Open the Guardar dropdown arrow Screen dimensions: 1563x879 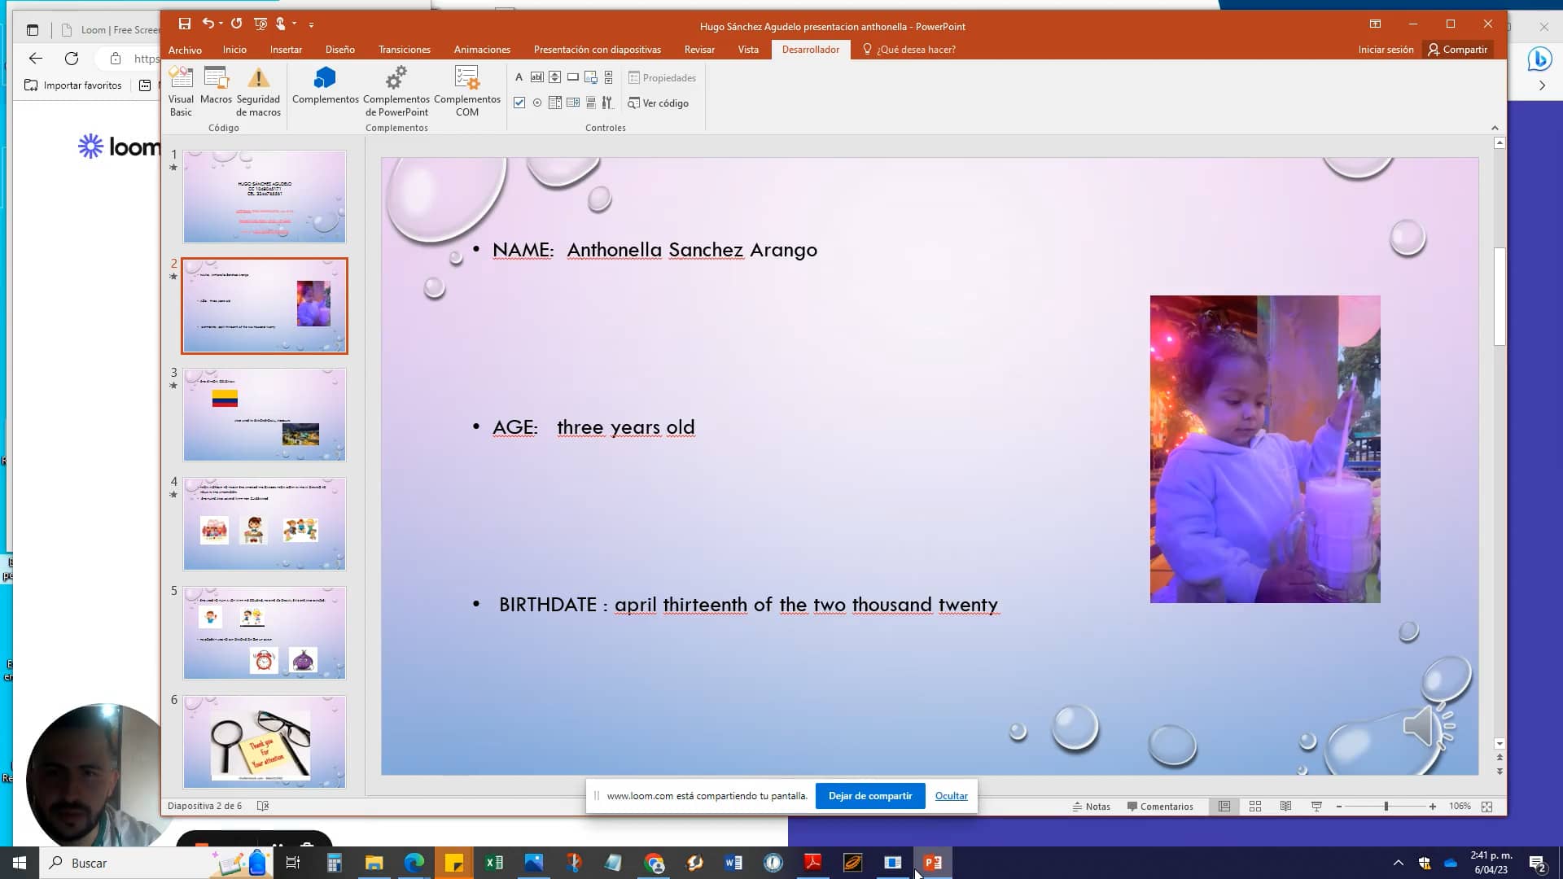click(183, 24)
